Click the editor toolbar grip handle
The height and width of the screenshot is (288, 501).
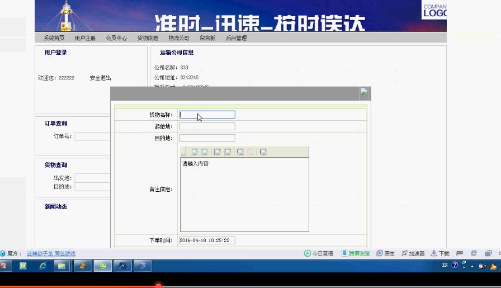click(x=183, y=153)
